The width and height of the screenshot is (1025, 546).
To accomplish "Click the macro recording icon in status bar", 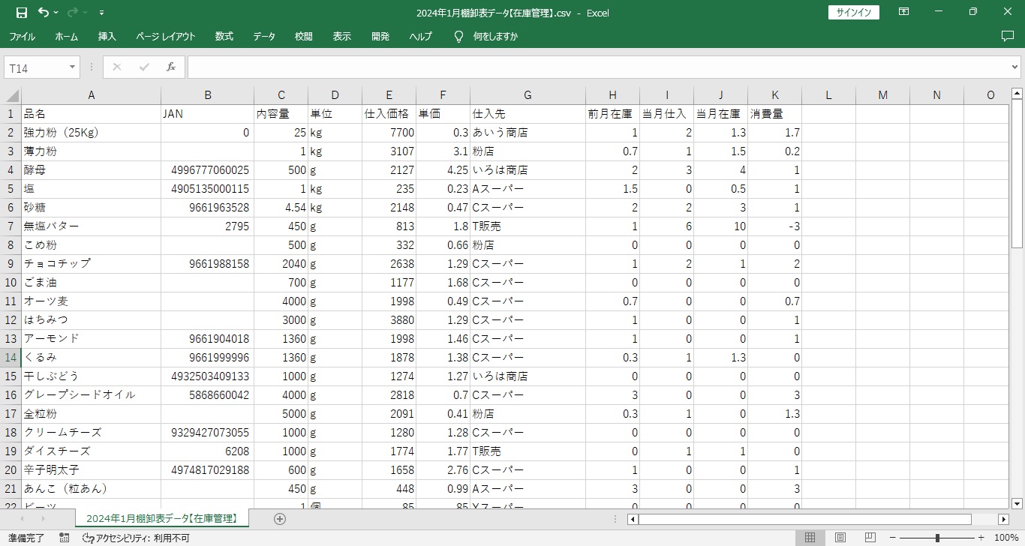I will tap(65, 538).
